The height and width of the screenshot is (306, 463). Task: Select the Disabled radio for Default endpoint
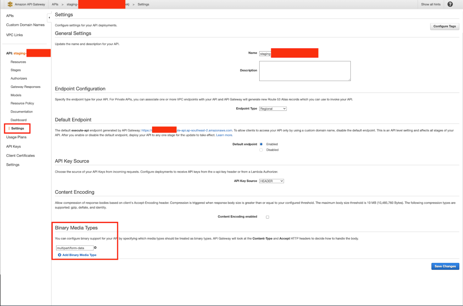(x=261, y=150)
